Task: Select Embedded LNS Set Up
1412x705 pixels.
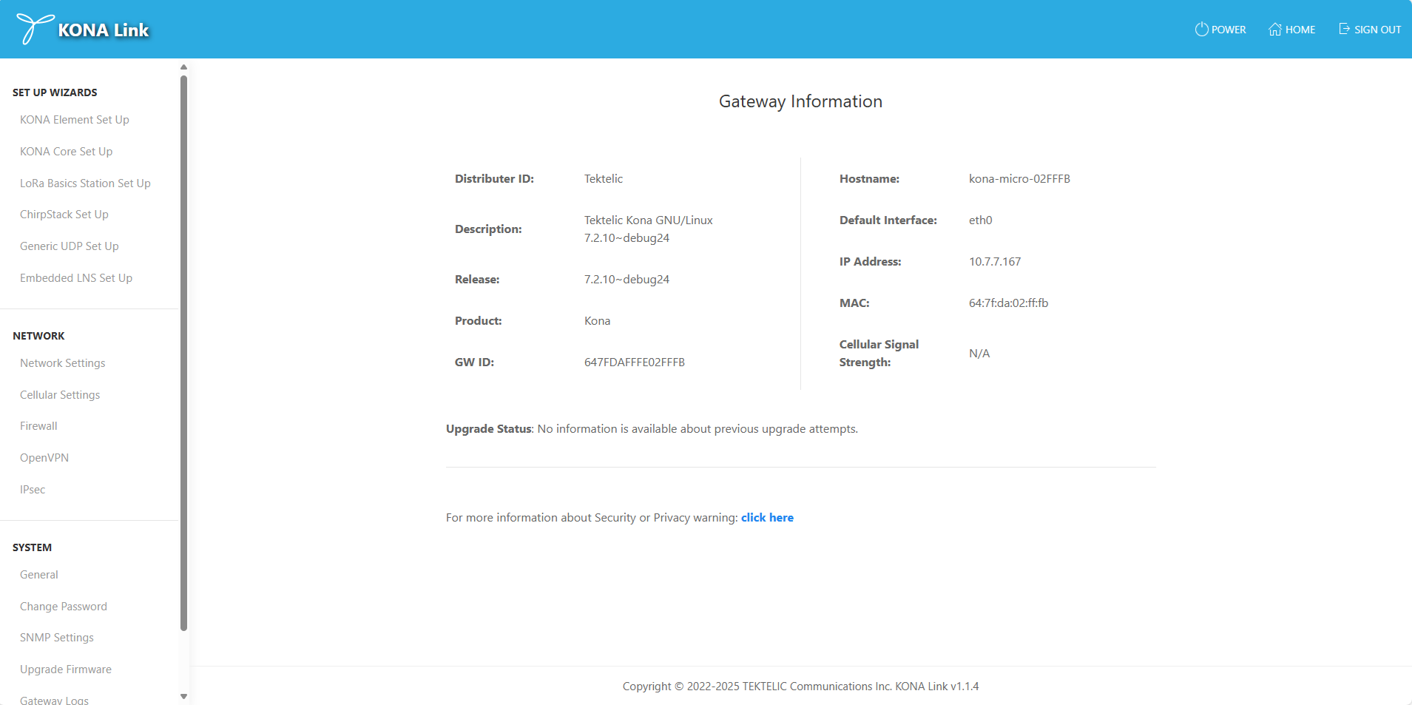Action: coord(76,277)
